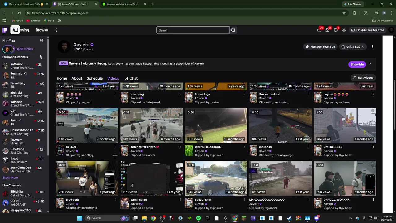The image size is (396, 223).
Task: Open options for Sneak logs clip
Action: (245, 94)
